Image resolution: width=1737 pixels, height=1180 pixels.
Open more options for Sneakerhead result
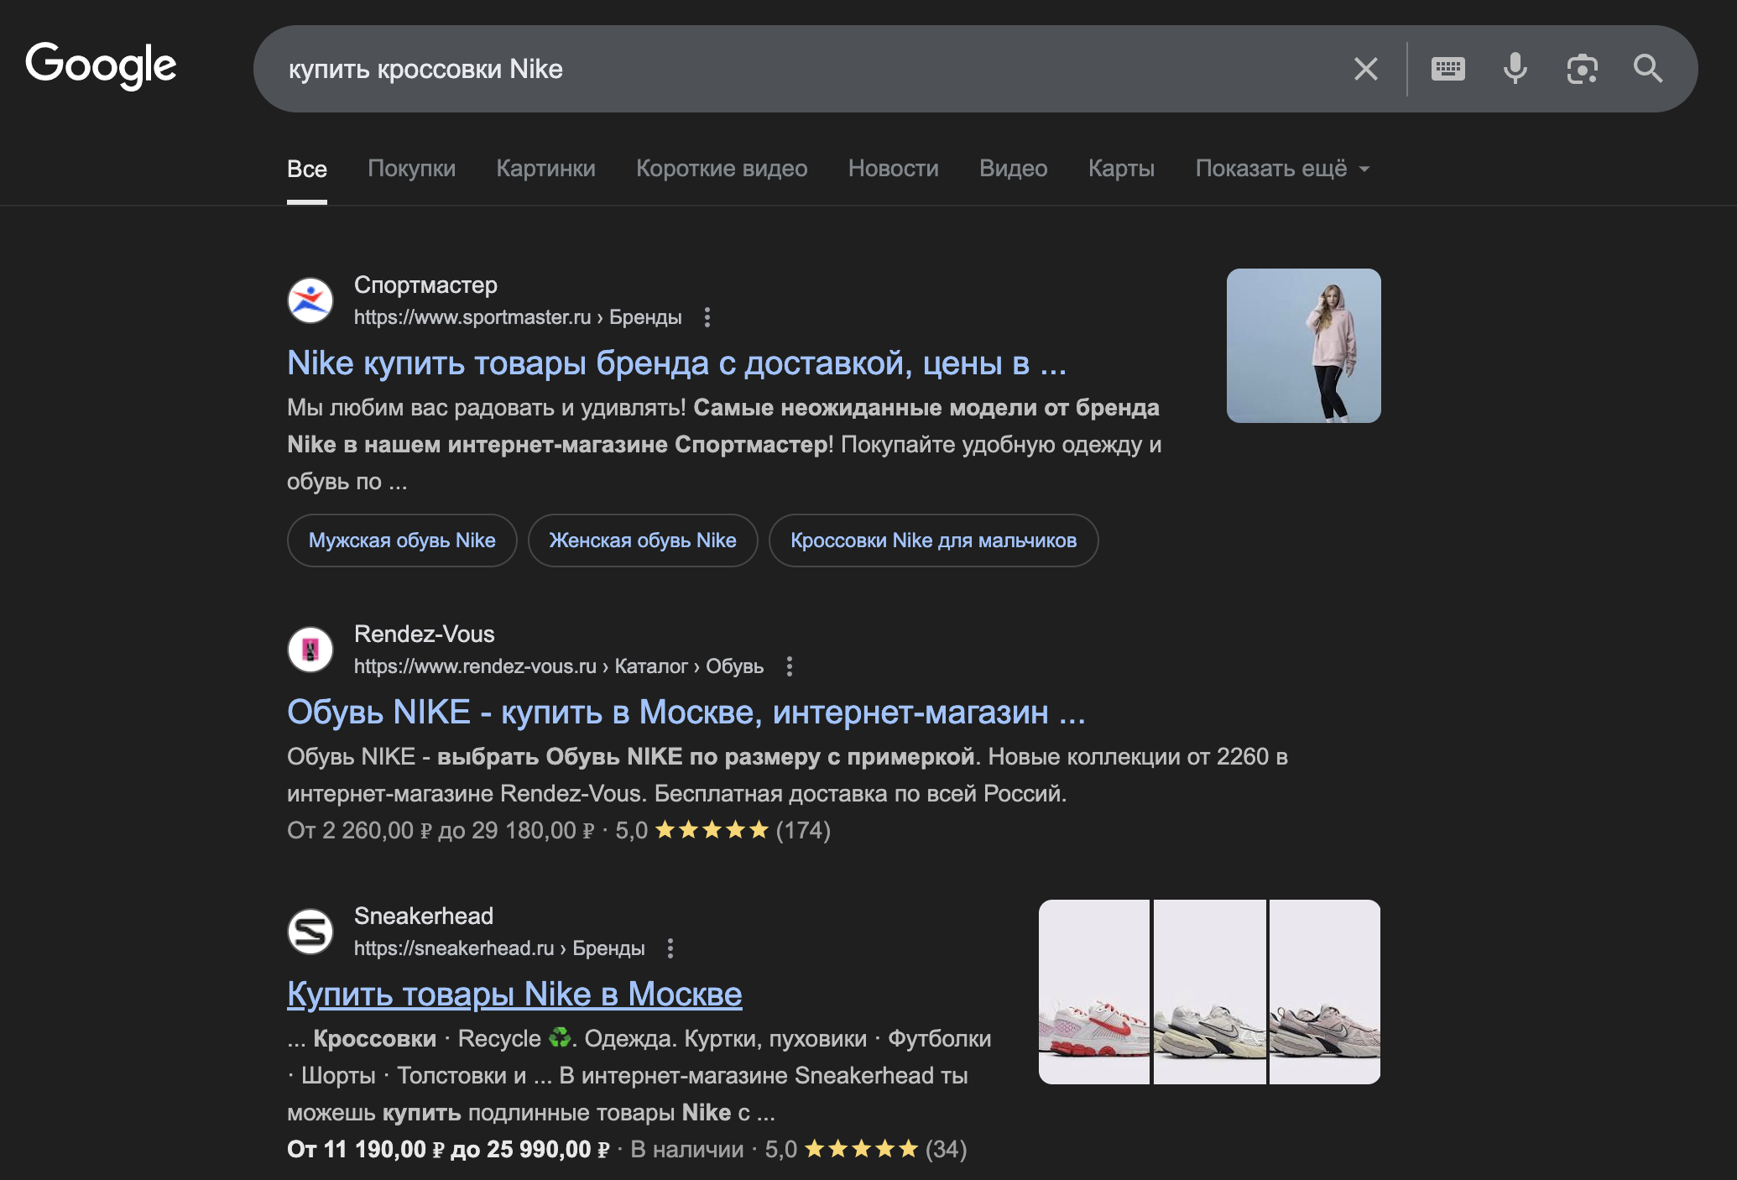670,948
